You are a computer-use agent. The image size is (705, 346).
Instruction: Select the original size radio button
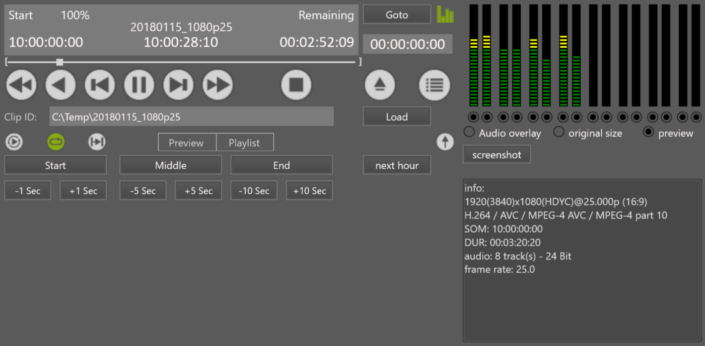pyautogui.click(x=559, y=132)
